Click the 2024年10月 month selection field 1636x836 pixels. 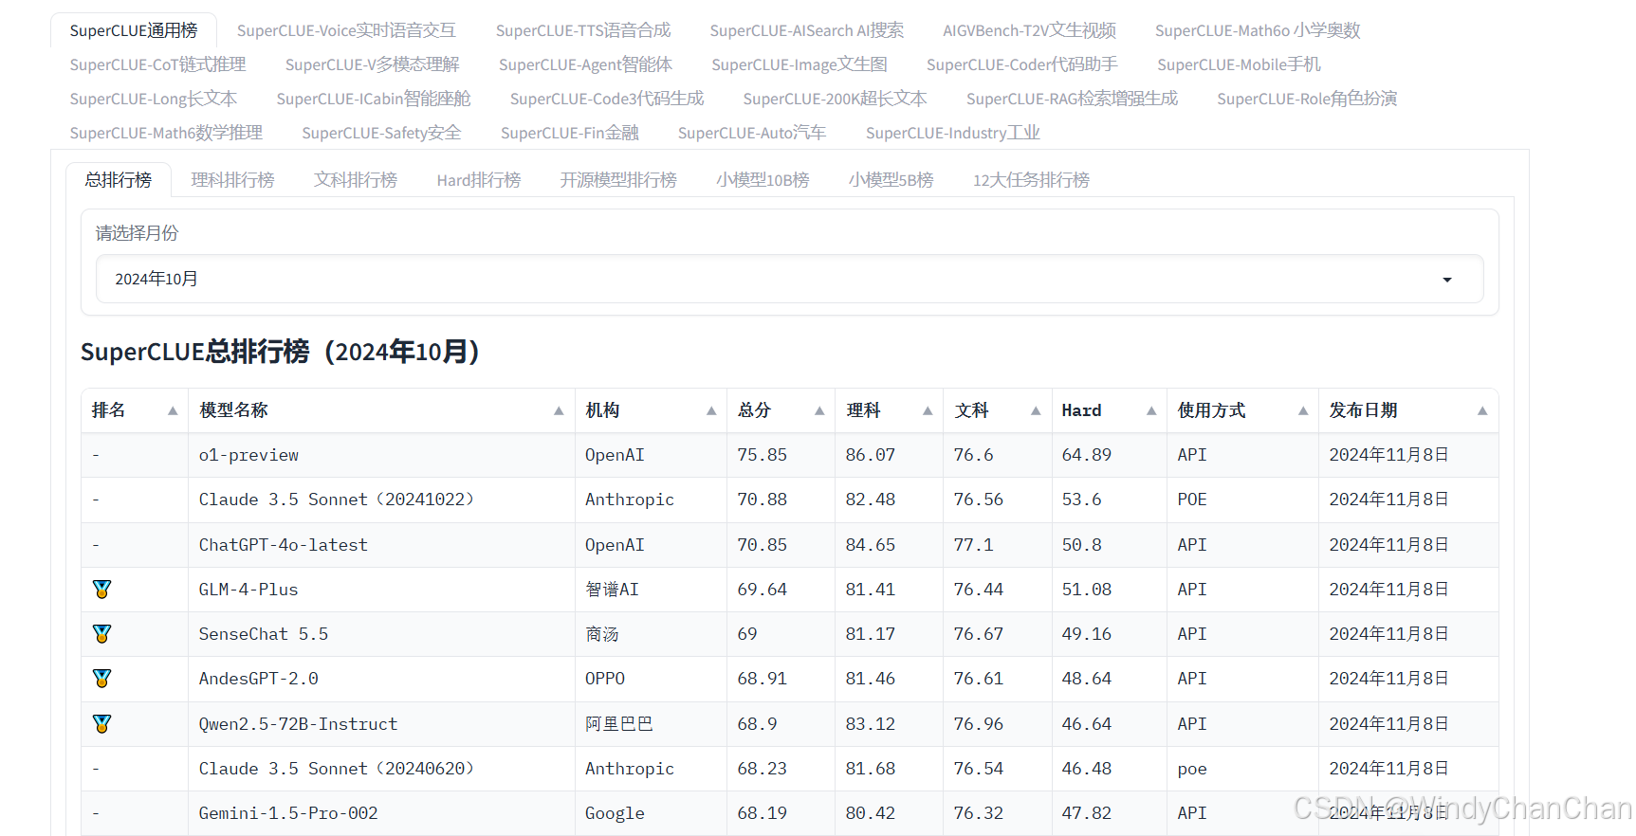click(789, 279)
